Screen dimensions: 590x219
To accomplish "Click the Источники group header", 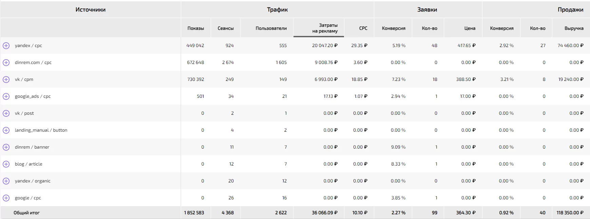I will point(91,9).
